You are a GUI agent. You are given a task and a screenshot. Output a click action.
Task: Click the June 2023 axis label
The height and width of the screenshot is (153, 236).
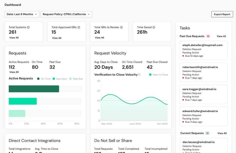[135, 124]
